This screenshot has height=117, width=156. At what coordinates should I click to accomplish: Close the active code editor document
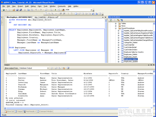(106, 17)
